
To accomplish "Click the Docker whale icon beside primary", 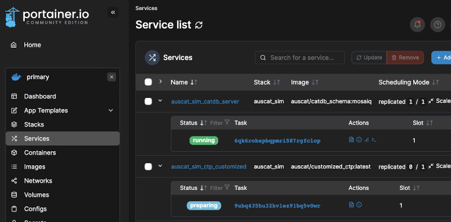I will pyautogui.click(x=16, y=77).
